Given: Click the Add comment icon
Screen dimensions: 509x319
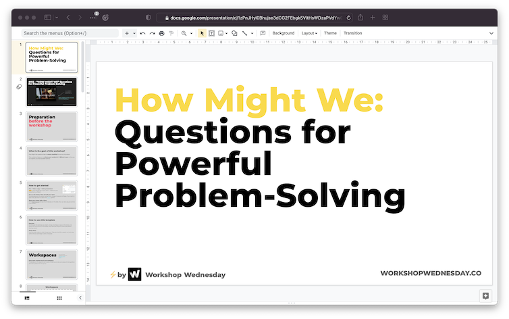Looking at the screenshot, I should coord(263,33).
